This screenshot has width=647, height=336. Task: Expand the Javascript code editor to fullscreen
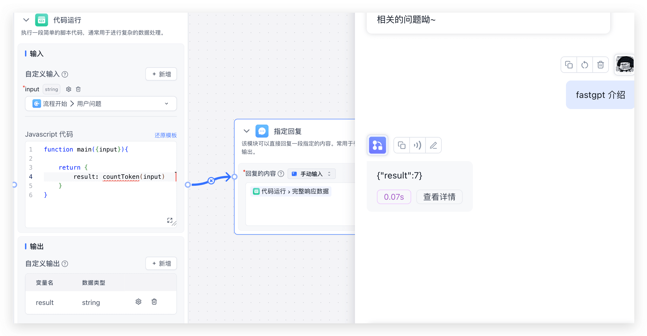170,220
